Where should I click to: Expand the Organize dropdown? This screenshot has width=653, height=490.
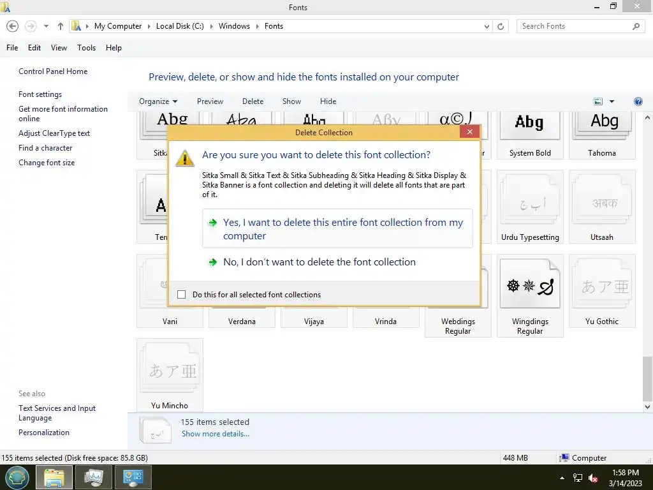(158, 101)
